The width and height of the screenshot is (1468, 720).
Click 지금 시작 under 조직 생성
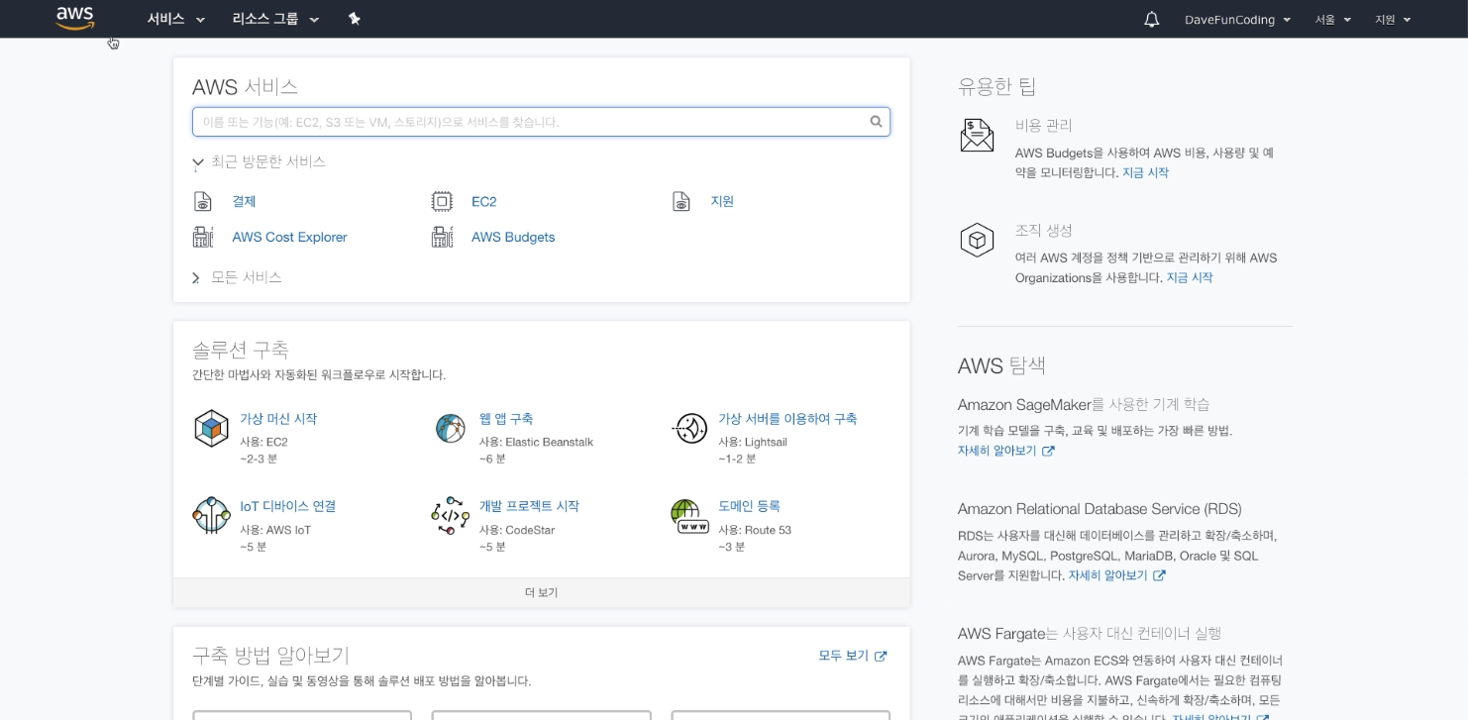1190,277
